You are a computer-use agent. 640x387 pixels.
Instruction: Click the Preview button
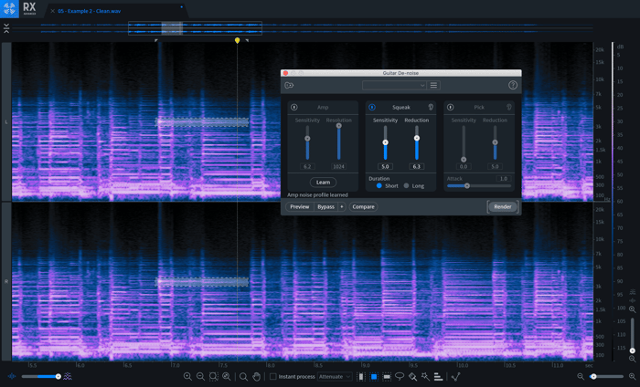tap(300, 207)
